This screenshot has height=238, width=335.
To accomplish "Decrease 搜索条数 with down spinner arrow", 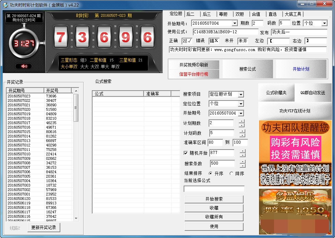I will pos(242,166).
